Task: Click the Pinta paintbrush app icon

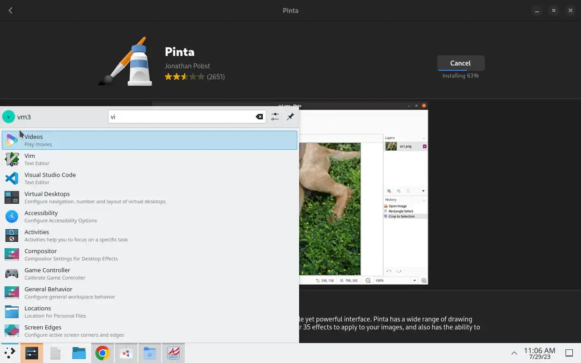Action: (x=125, y=61)
